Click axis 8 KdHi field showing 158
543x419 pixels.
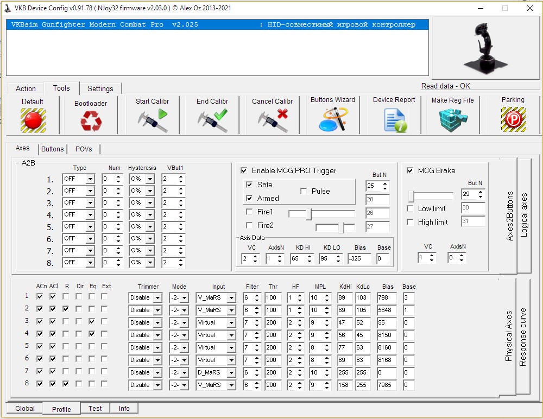pos(345,385)
